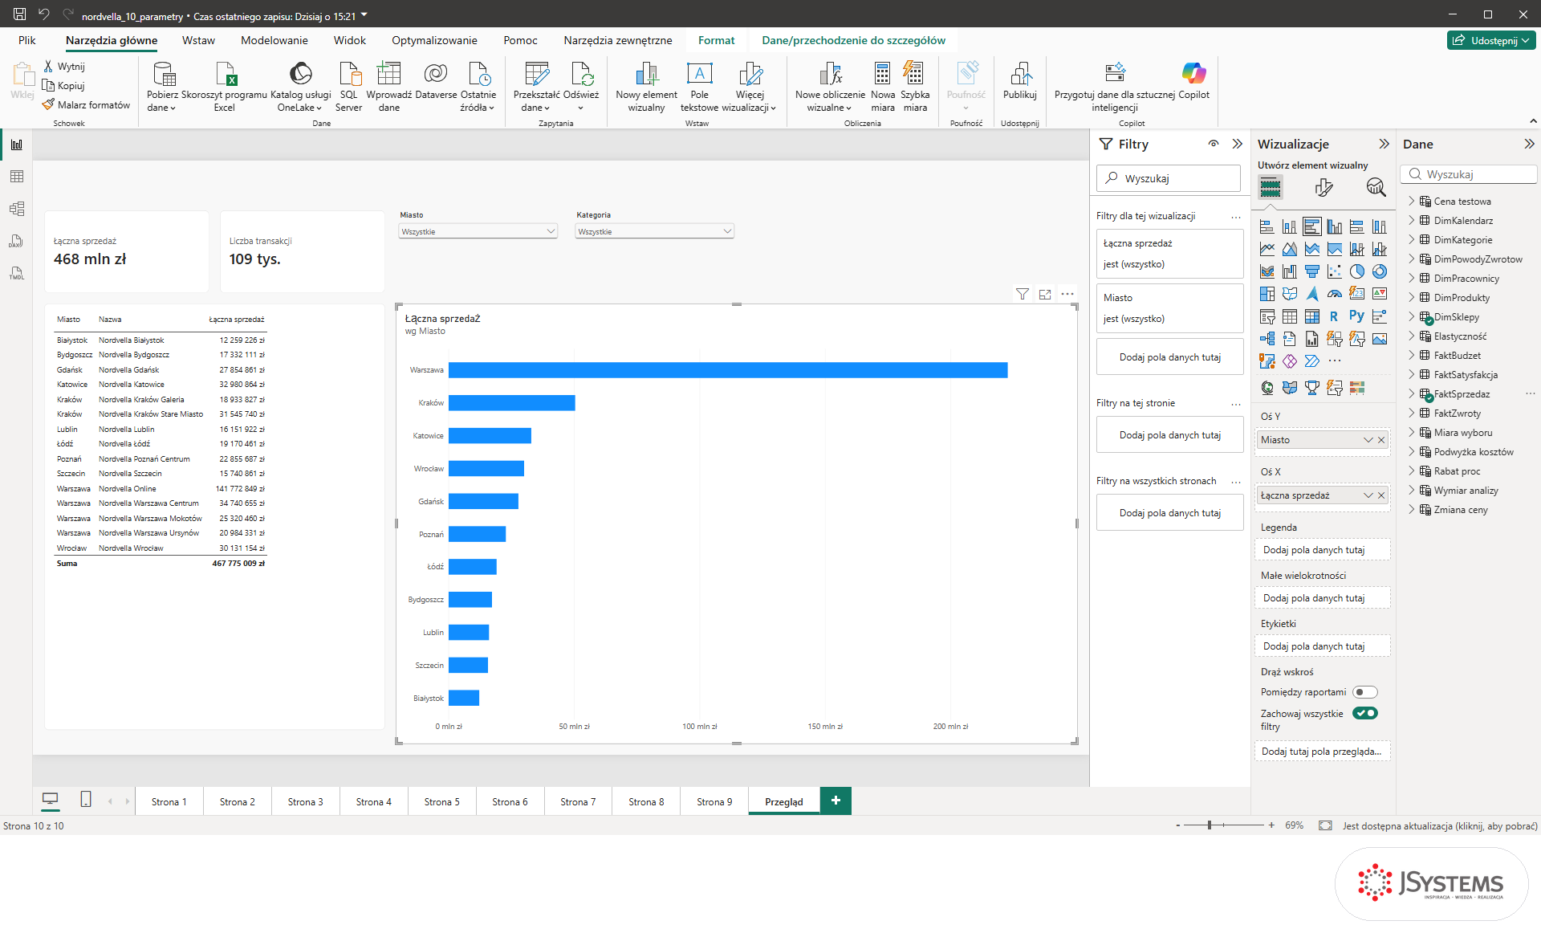Click Kopiuj in the Schowek group

point(64,85)
